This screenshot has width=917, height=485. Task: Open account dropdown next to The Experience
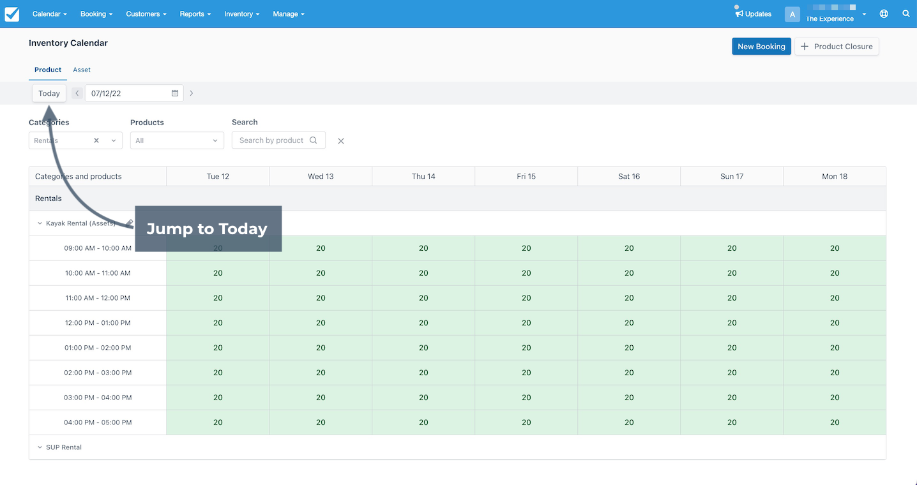865,14
